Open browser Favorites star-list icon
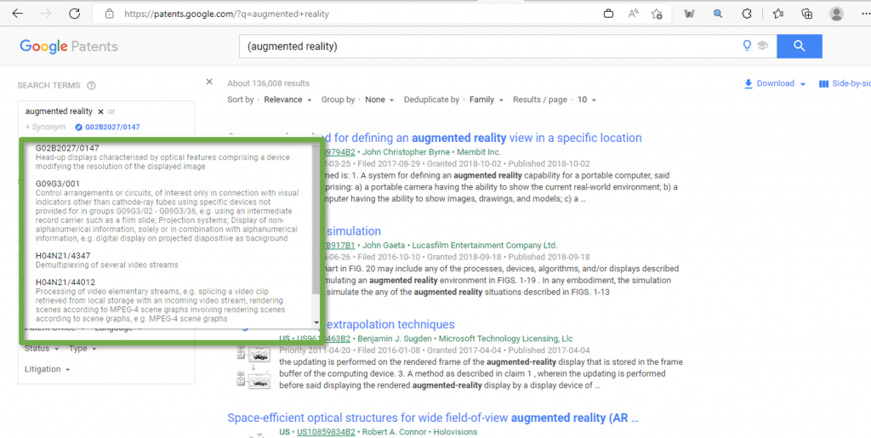This screenshot has height=438, width=871. 778,14
